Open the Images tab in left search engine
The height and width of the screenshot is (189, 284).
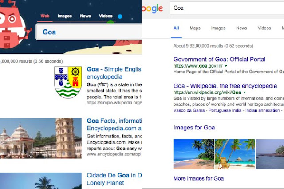(x=65, y=16)
